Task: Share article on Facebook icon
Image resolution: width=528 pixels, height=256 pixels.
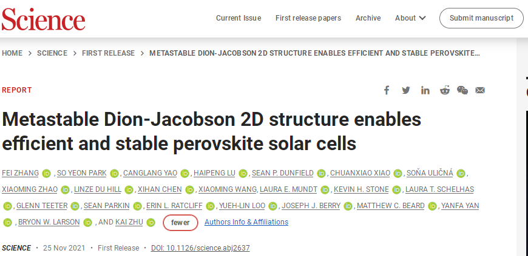Action: click(x=387, y=90)
